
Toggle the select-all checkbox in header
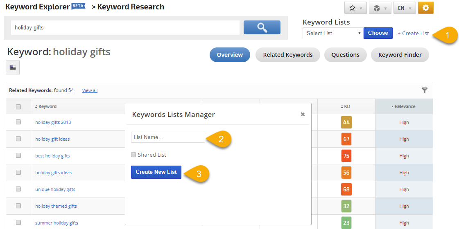[x=18, y=107]
